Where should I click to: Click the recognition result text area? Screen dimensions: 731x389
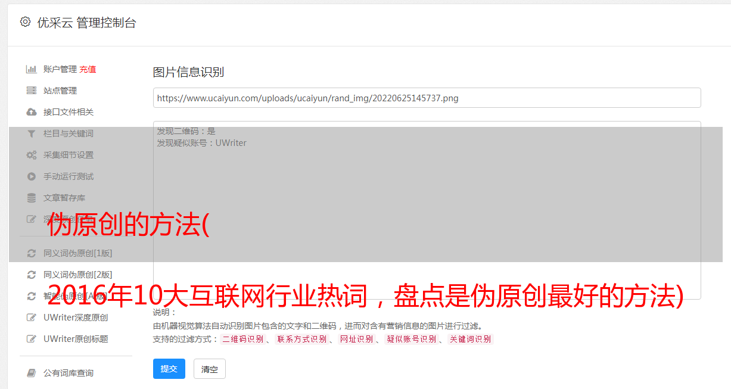pos(427,210)
